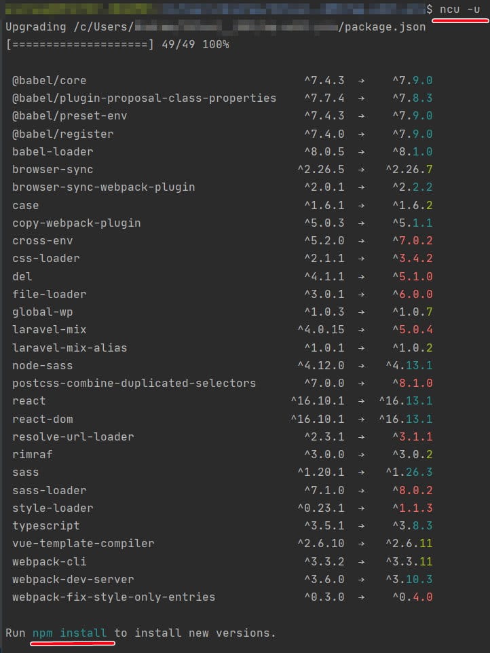Image resolution: width=490 pixels, height=653 pixels.
Task: Select the 'react' package name
Action: 29,401
